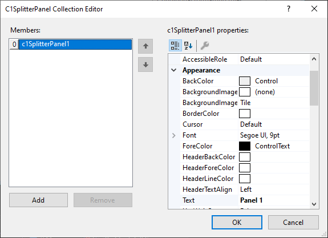Move member down with arrow button
This screenshot has height=238, width=328.
(x=145, y=64)
